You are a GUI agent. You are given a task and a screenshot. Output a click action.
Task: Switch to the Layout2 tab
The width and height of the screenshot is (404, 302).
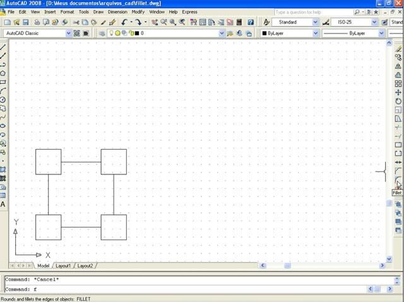(x=85, y=266)
